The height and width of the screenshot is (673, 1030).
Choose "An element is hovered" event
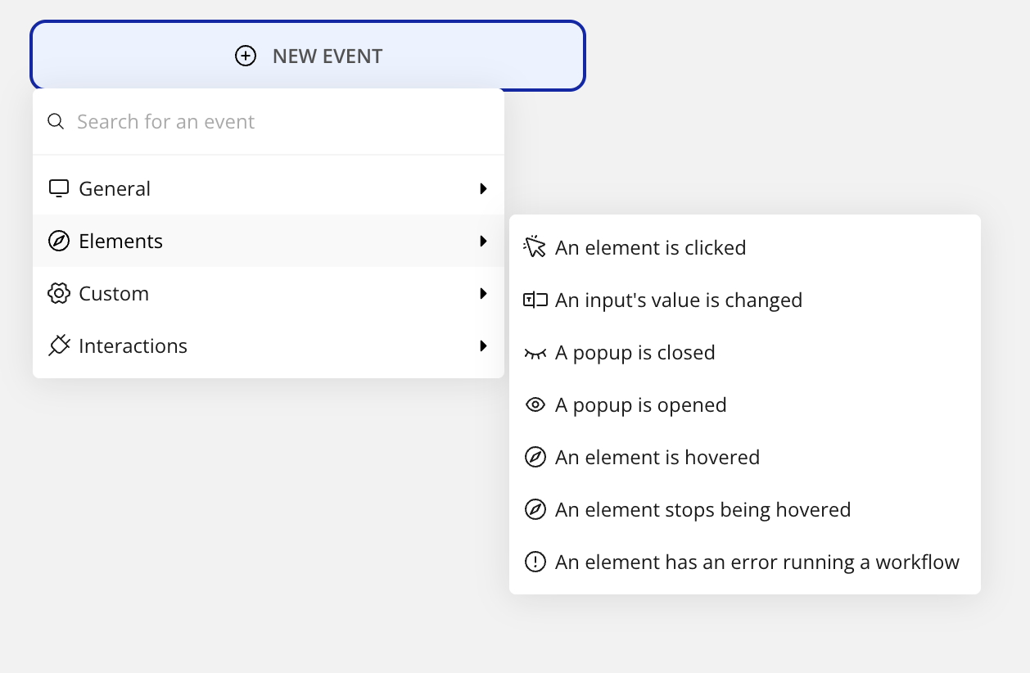(x=657, y=458)
